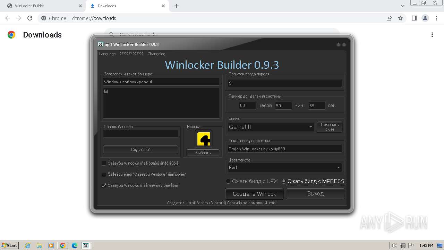The height and width of the screenshot is (250, 444).
Task: Open the Language menu
Action: (107, 54)
